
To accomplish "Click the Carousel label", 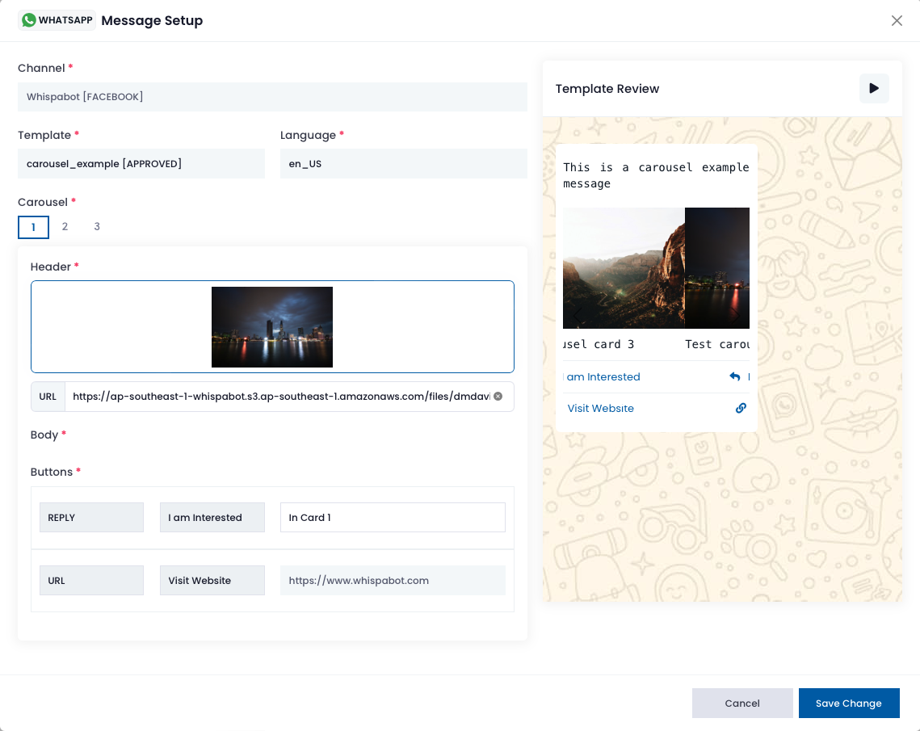I will click(43, 202).
